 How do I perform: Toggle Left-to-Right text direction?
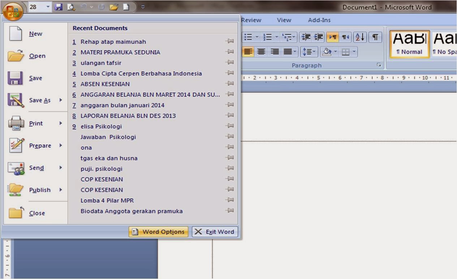[332, 37]
